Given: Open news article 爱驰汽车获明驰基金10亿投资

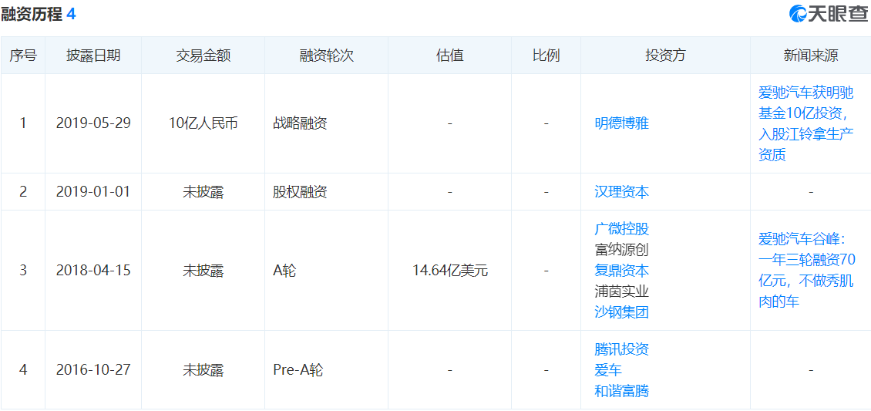Looking at the screenshot, I should 805,123.
